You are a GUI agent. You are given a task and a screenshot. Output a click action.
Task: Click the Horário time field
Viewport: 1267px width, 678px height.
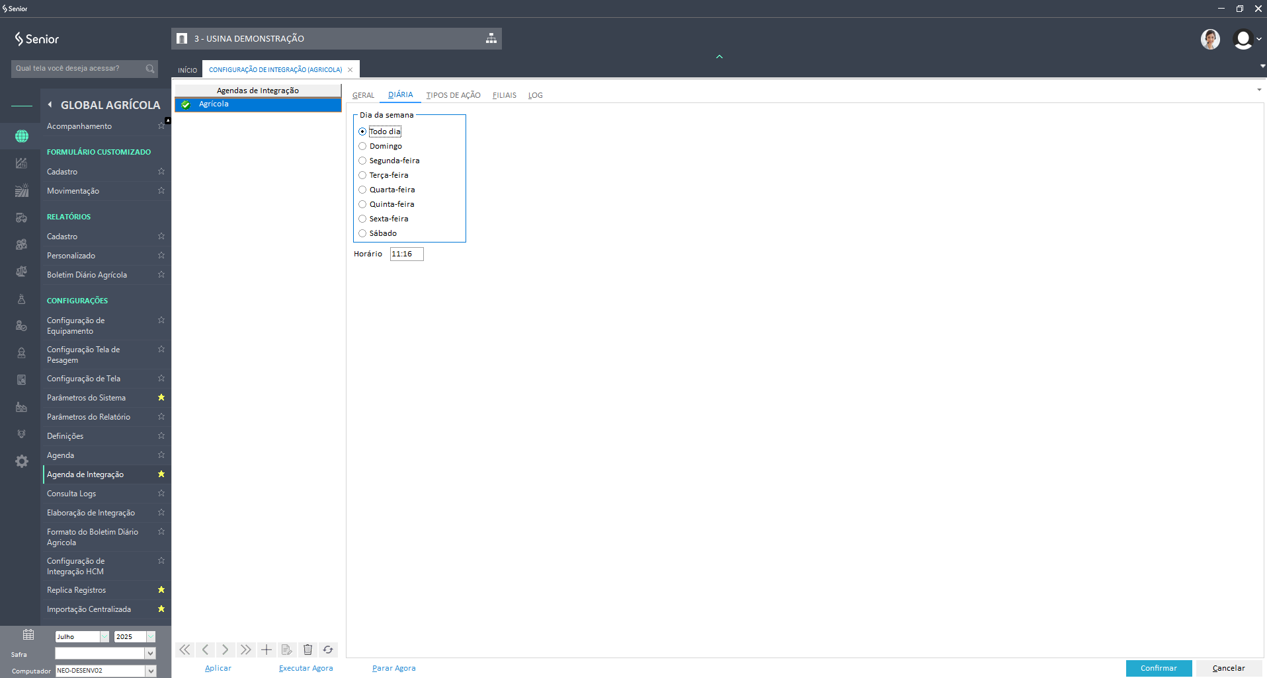[407, 254]
